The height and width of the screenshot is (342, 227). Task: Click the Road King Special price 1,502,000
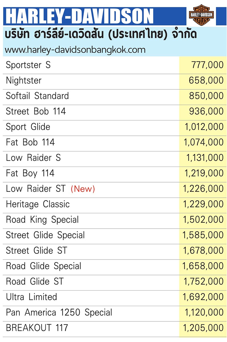pos(203,220)
